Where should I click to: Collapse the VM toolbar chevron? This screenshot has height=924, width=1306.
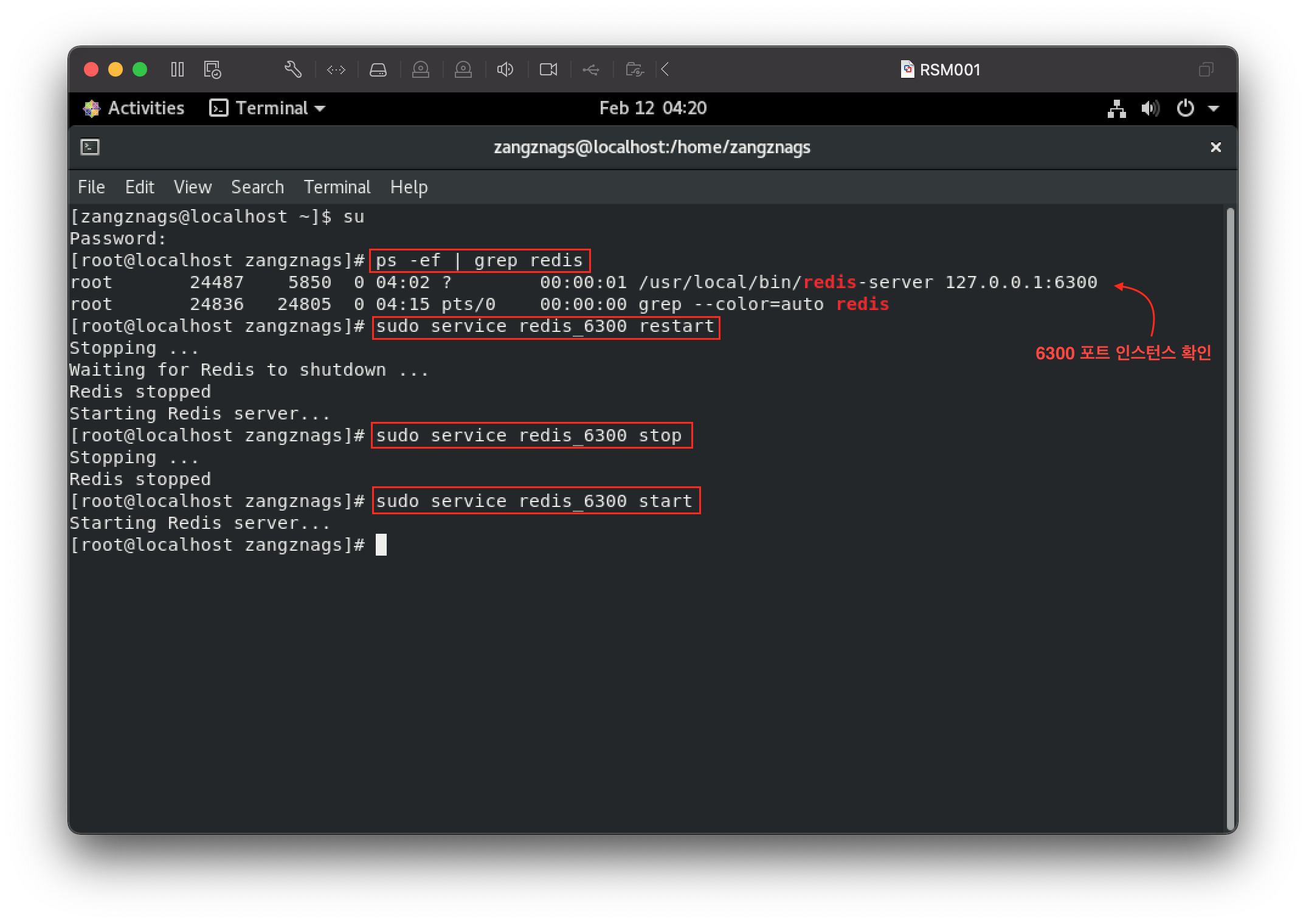click(x=665, y=70)
